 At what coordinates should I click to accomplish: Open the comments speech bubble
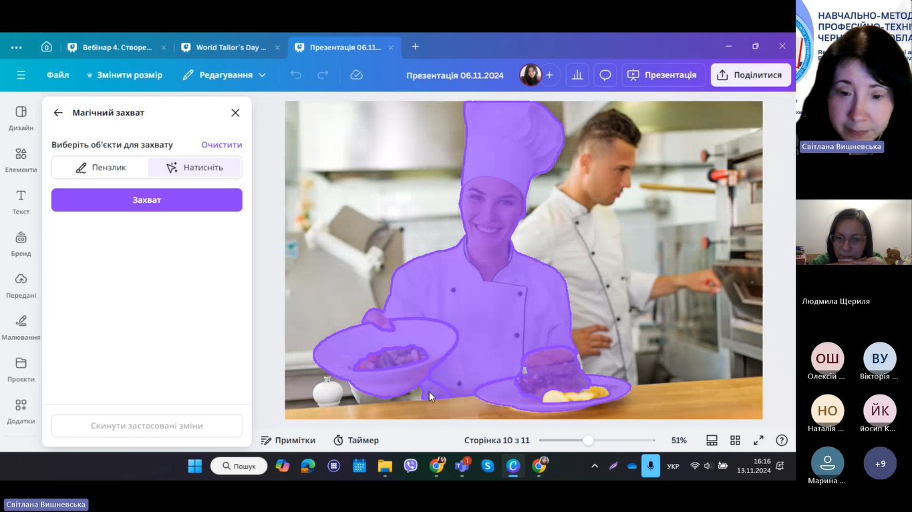605,75
